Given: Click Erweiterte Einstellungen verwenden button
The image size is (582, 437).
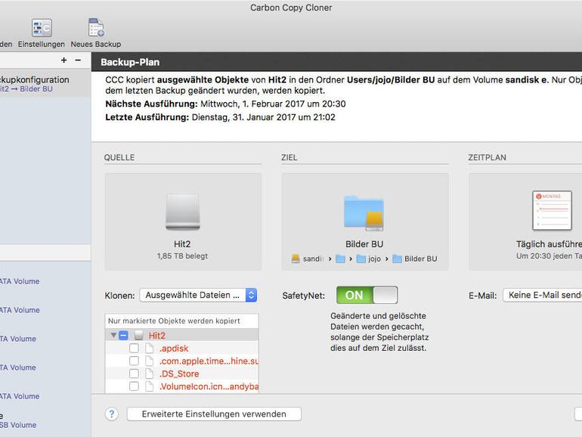Looking at the screenshot, I should coord(214,414).
